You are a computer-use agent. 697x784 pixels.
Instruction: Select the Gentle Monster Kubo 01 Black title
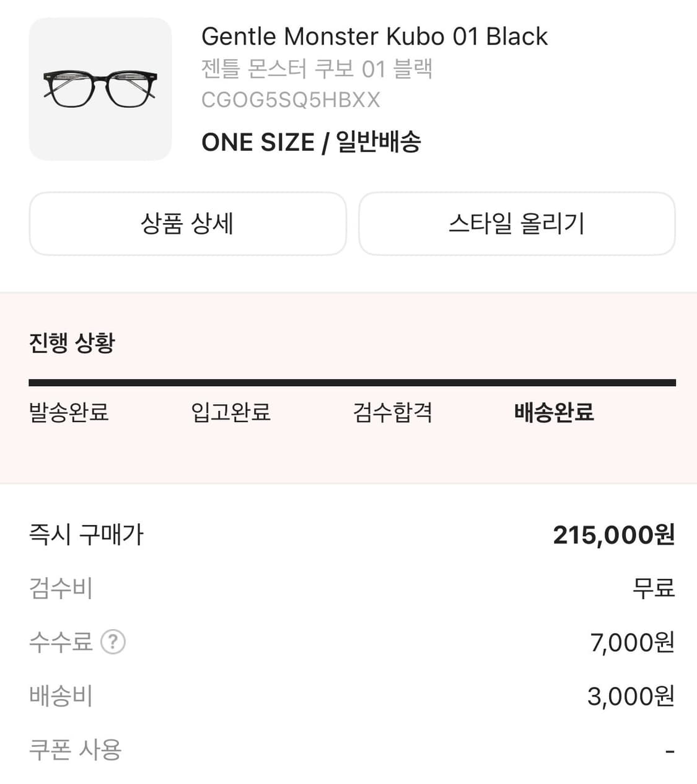tap(374, 37)
